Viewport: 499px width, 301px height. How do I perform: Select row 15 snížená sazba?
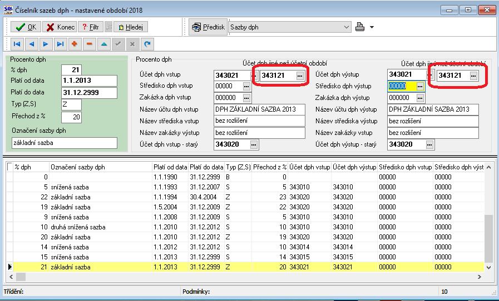(x=245, y=257)
